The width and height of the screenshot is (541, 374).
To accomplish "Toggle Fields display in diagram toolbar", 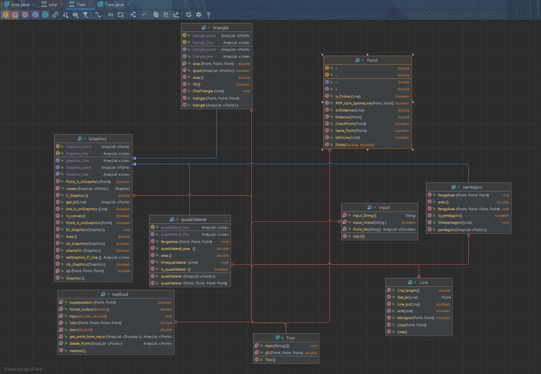I will (5, 15).
